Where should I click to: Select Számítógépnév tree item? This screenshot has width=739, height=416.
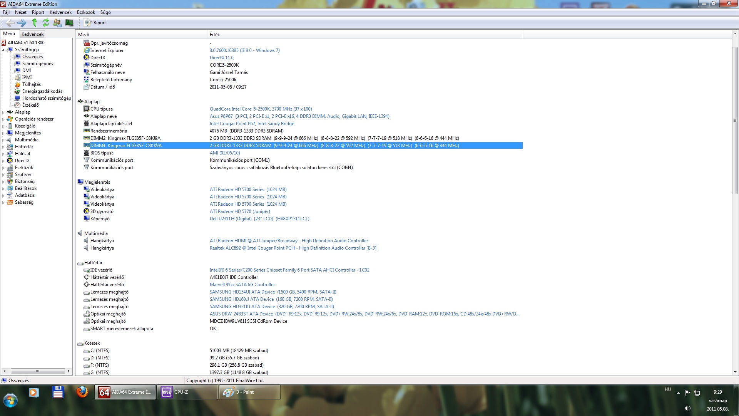[38, 64]
